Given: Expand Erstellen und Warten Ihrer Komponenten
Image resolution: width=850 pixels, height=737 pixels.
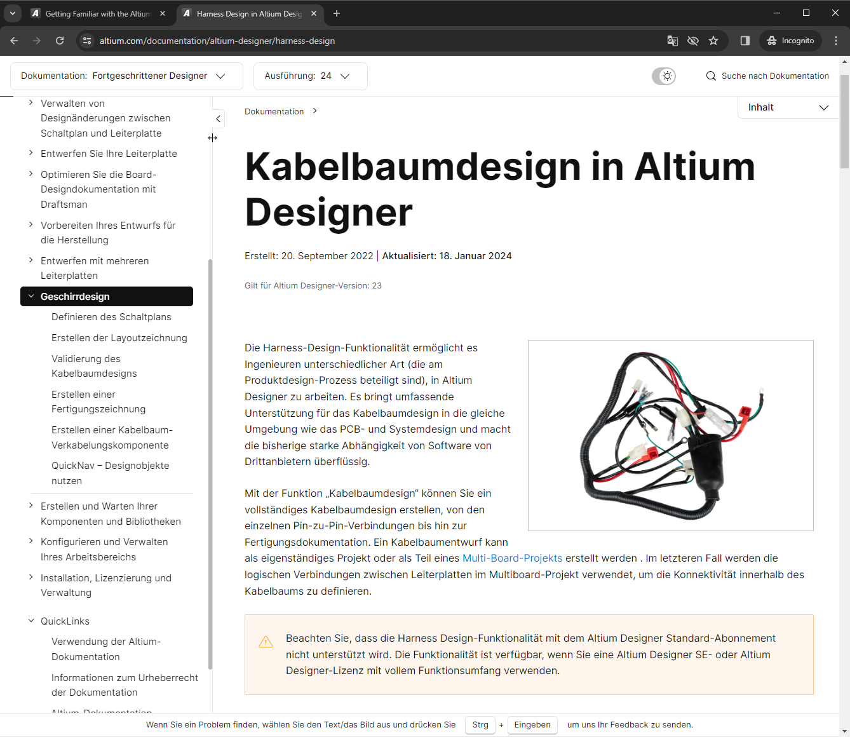Looking at the screenshot, I should [x=31, y=505].
